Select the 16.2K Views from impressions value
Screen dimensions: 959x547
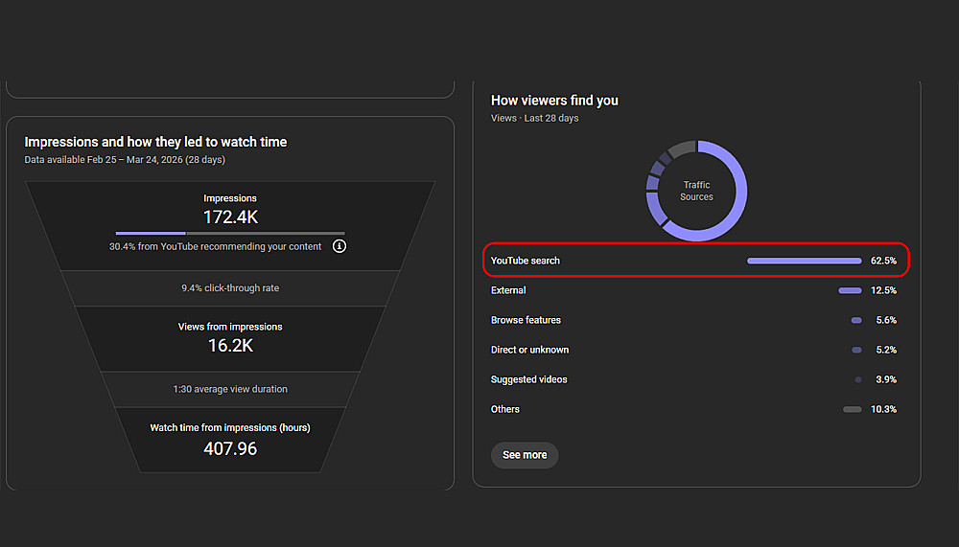(230, 345)
